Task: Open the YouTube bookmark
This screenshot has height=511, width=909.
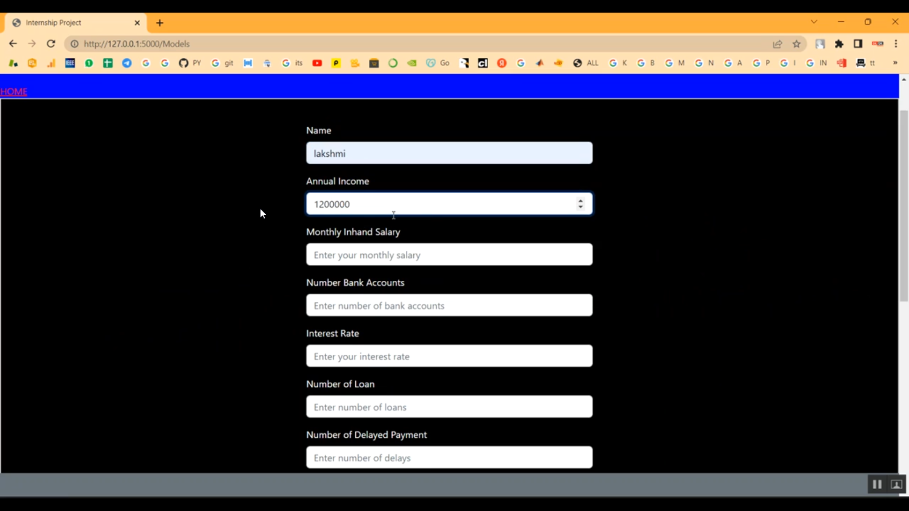Action: point(317,63)
